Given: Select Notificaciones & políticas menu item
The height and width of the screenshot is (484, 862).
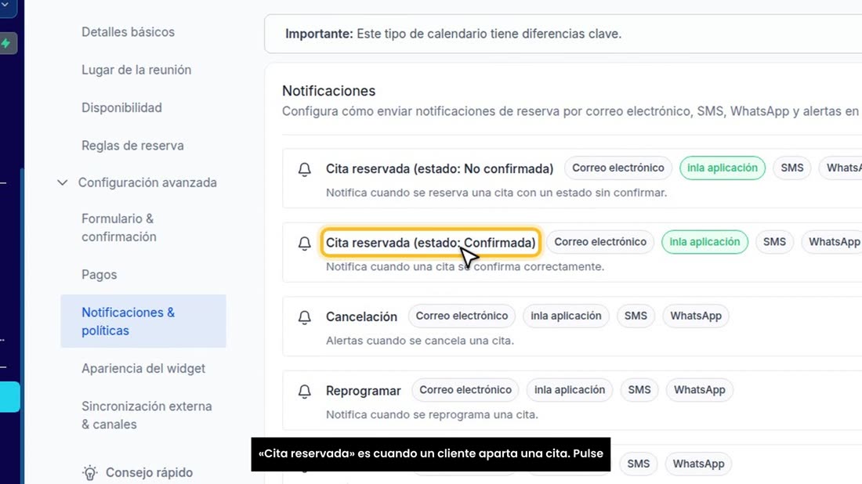Looking at the screenshot, I should pyautogui.click(x=143, y=321).
